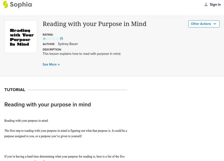Click author name Sydney Bauer
Screen dimensions: 224x161
coord(68,44)
